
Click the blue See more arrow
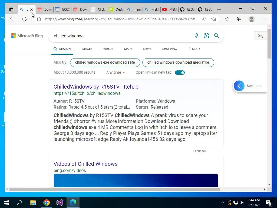coord(239,86)
